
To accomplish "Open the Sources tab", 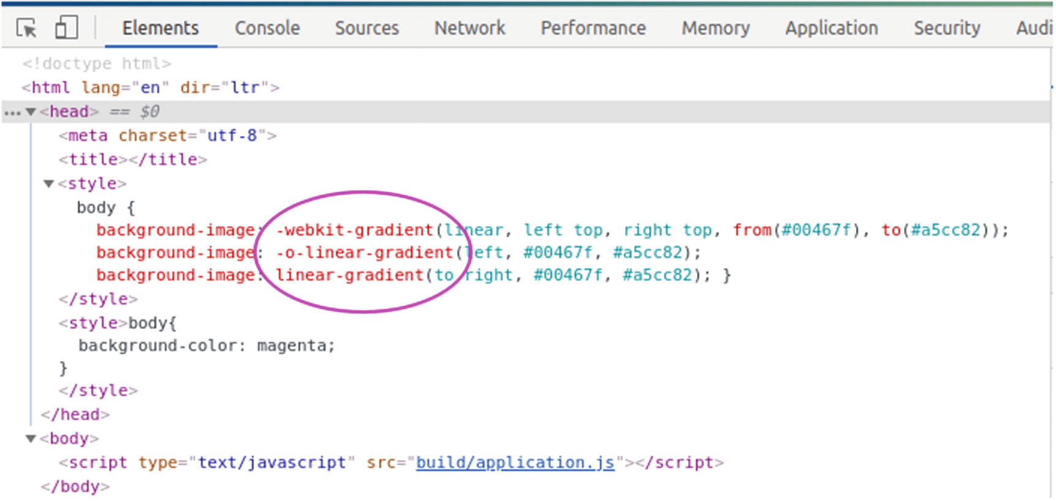I will coord(366,28).
